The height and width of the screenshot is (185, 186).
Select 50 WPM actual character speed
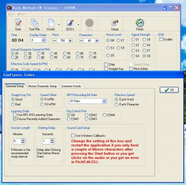52,57
